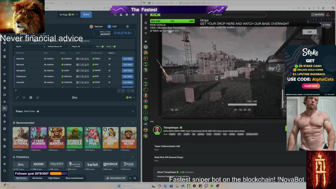Click the Exit button on Kick stream

click(310, 32)
